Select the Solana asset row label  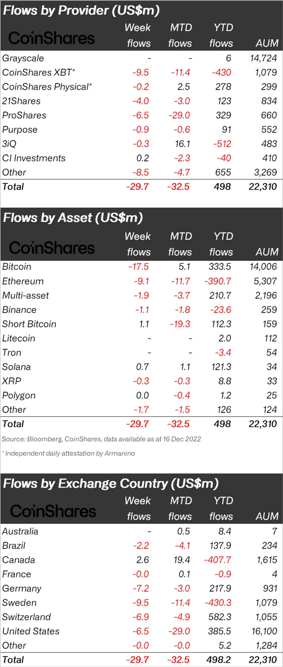pos(16,367)
